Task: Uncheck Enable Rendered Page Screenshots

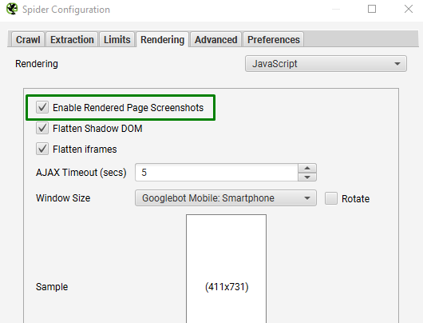Action: (42, 107)
